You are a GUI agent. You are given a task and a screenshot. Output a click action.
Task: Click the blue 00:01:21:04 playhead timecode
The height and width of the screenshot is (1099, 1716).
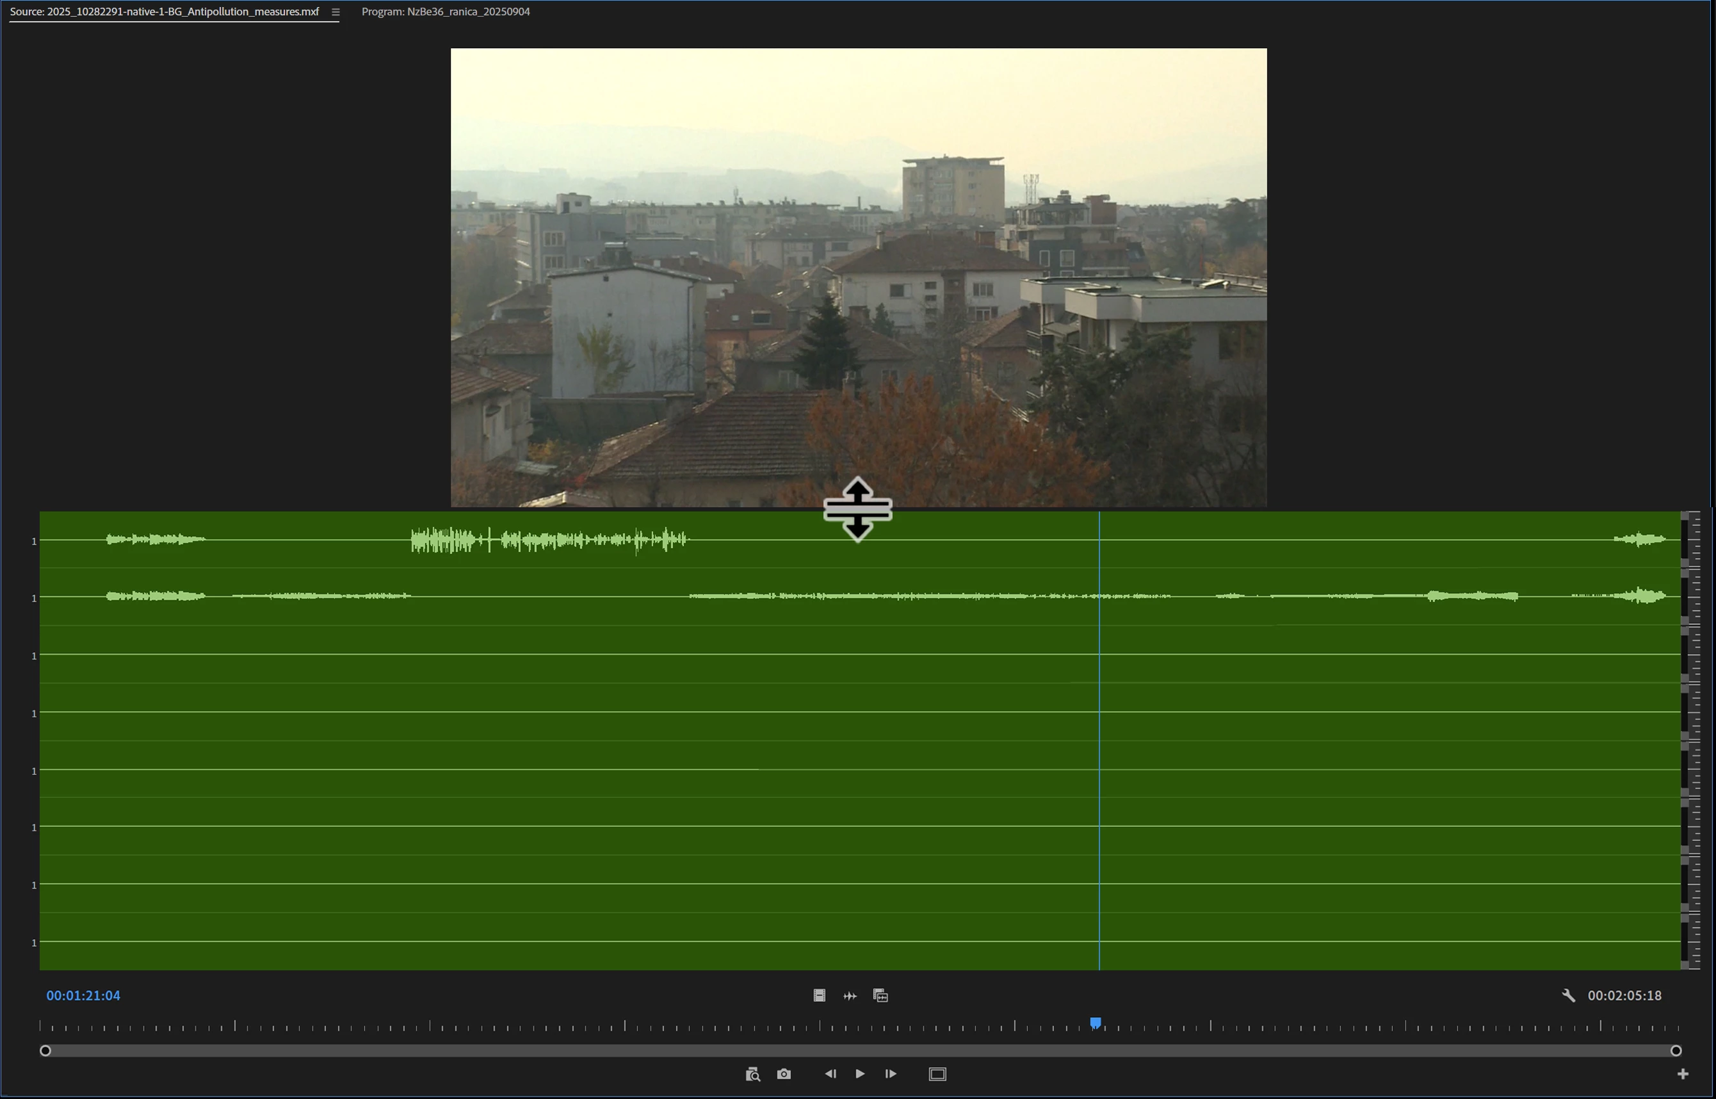pos(83,995)
